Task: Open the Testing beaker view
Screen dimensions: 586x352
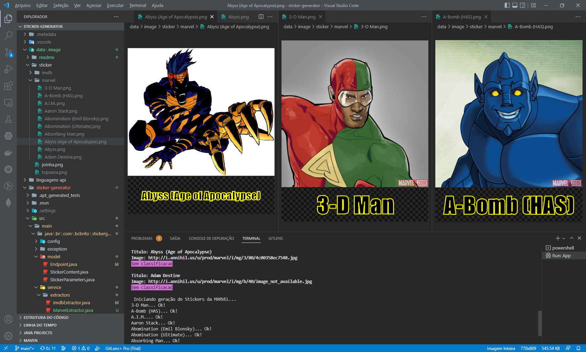Action: coord(8,119)
